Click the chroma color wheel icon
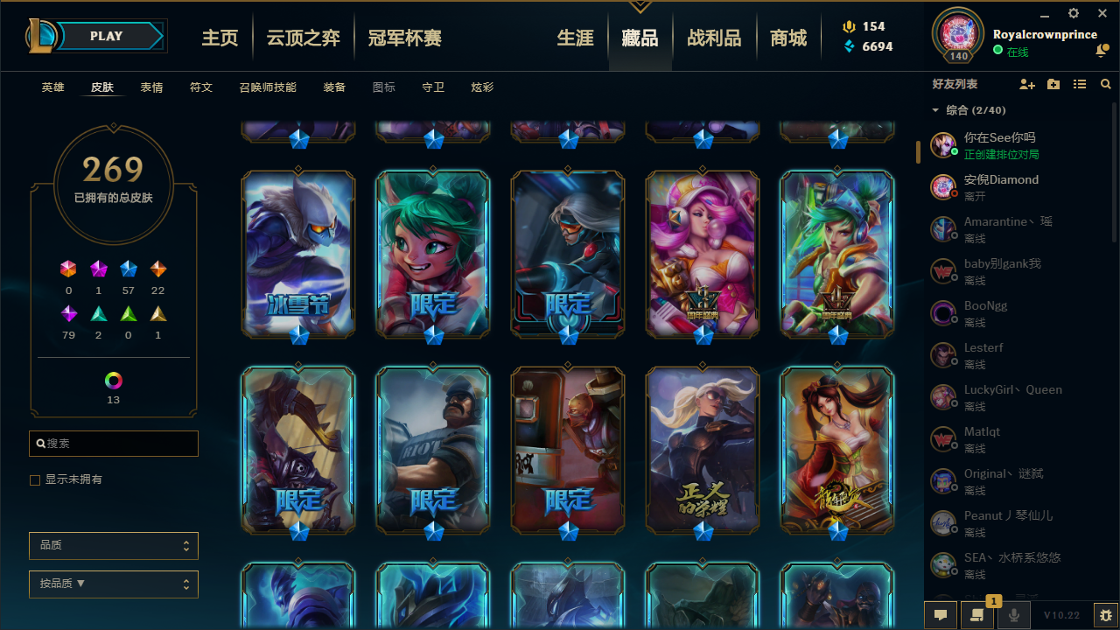 114,381
